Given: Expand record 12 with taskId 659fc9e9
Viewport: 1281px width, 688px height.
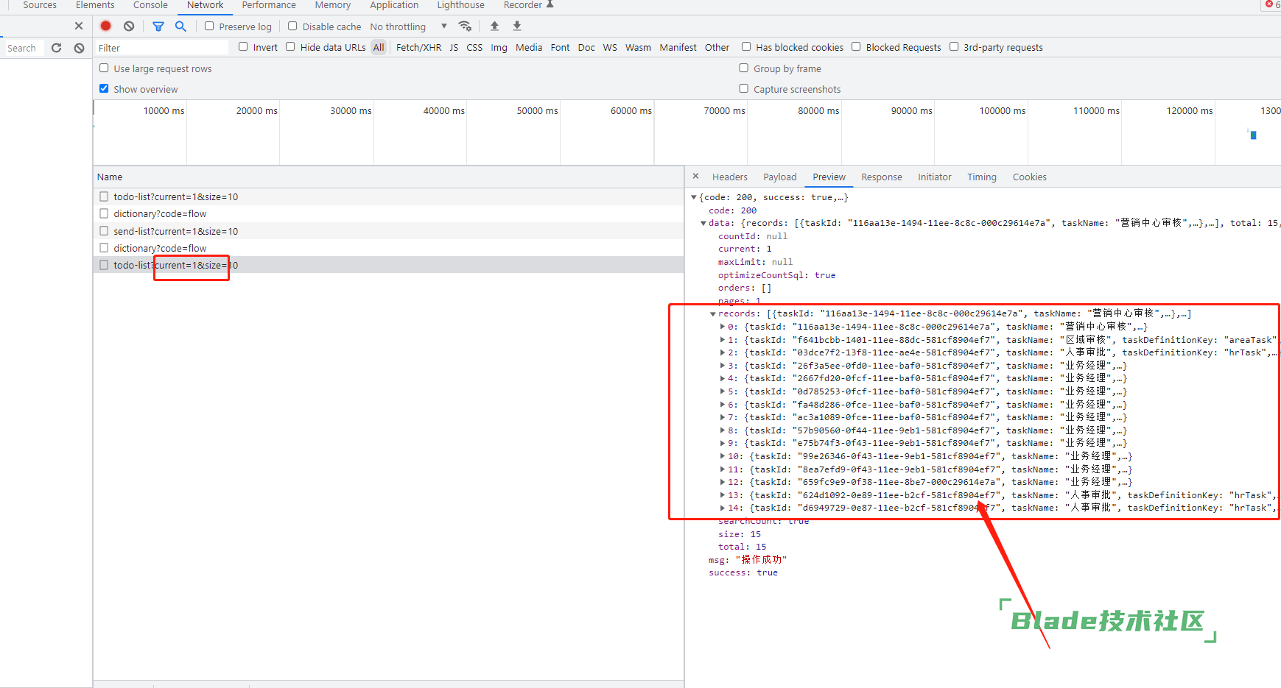Looking at the screenshot, I should click(x=723, y=482).
